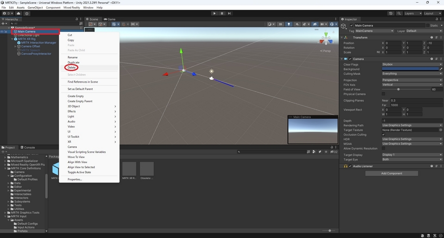The width and height of the screenshot is (444, 238).
Task: Open the Undo History icon
Action: (391, 13)
